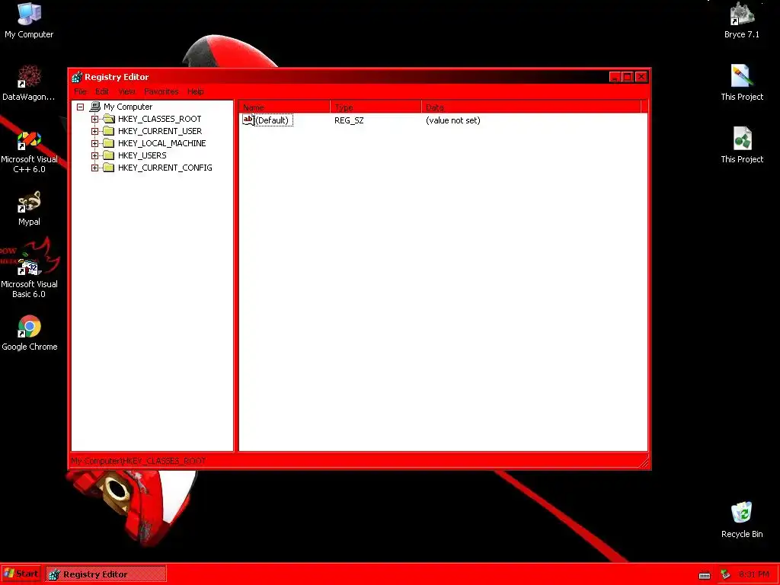Viewport: 780px width, 585px height.
Task: Select the HKEY_CLASSES_ROOT folder icon
Action: [x=108, y=119]
